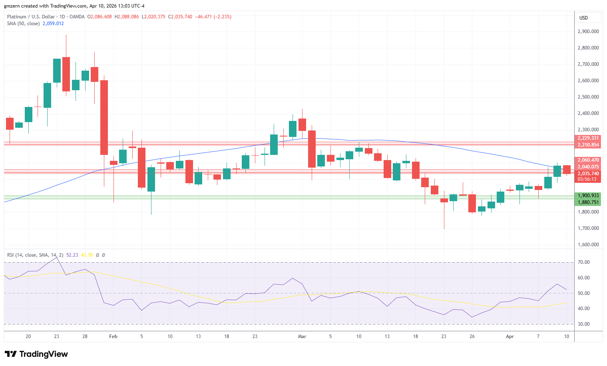607x366 pixels.
Task: Click the 2,229.331 resistance price label
Action: pos(588,138)
